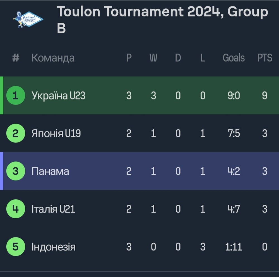Viewport: 279px width, 277px height.
Task: Open the Італія U21 team link
Action: click(53, 209)
